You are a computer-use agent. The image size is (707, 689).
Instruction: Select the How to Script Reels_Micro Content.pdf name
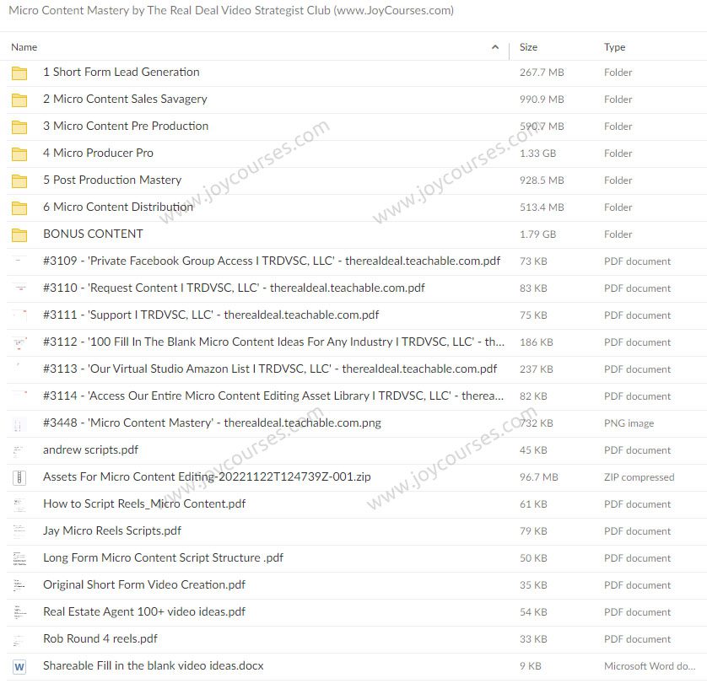(x=144, y=503)
